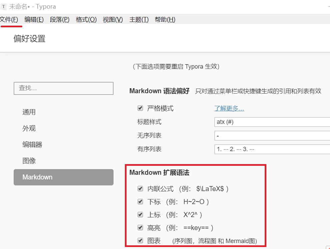The height and width of the screenshot is (249, 330).
Task: Click the 无序列表 label
Action: pyautogui.click(x=149, y=135)
